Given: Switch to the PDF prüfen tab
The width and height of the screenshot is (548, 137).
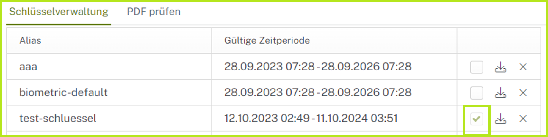Looking at the screenshot, I should coord(154,12).
